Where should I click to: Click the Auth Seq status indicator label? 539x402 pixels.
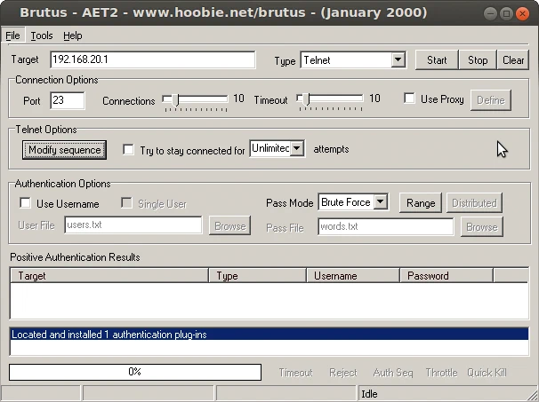(x=393, y=373)
